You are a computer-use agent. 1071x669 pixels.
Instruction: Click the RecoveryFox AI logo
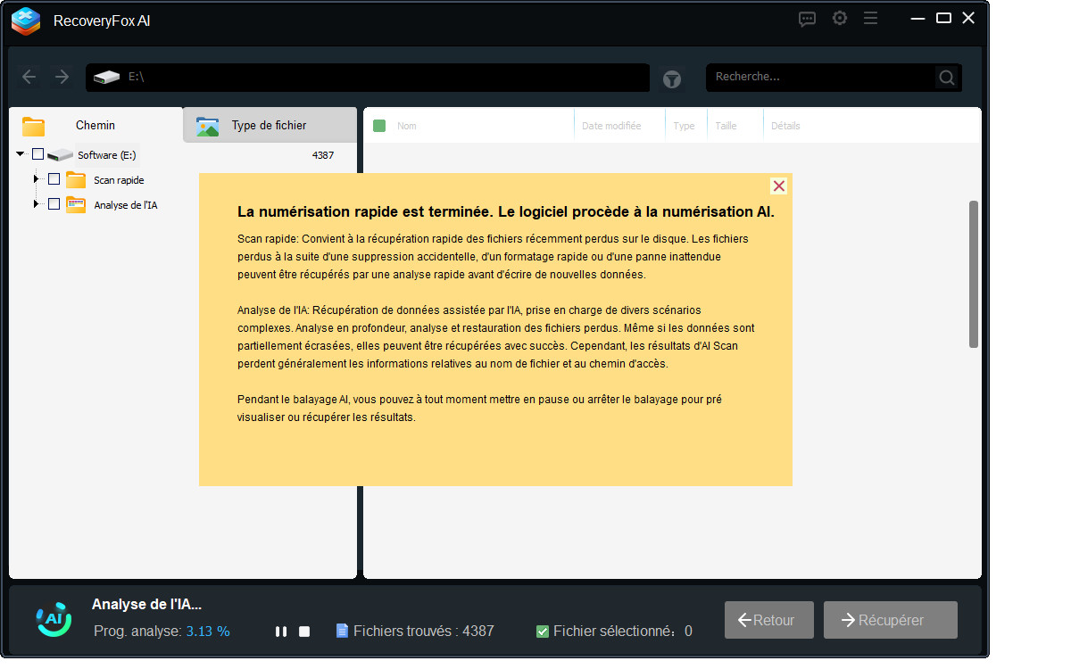pos(25,20)
